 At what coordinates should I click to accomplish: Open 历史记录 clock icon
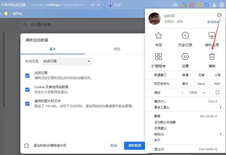(x=185, y=36)
